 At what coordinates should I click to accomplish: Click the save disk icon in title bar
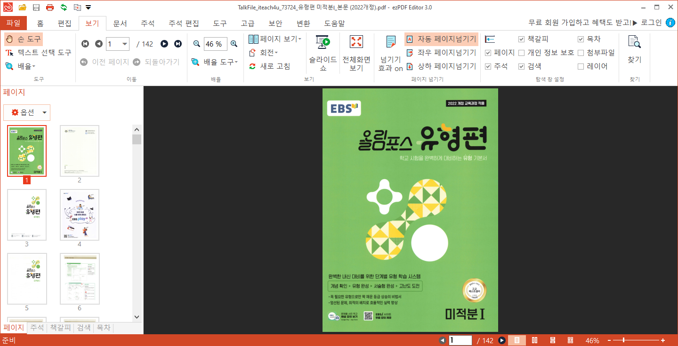(x=36, y=7)
